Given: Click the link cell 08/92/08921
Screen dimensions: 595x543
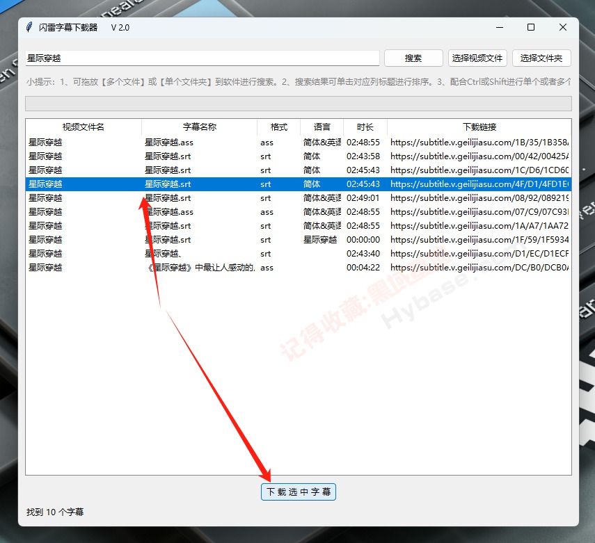Looking at the screenshot, I should pyautogui.click(x=479, y=198).
